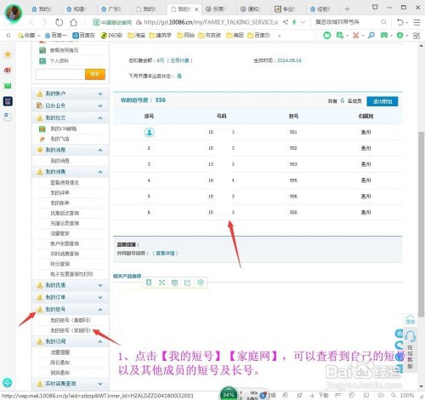The height and width of the screenshot is (400, 425).
Task: Click the gear icon in the floating toolbar
Action: pos(201,283)
